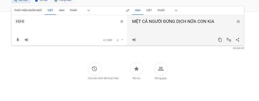This screenshot has width=259, height=101.
Task: Clear the source text with the X icon
Action: pos(122,22)
